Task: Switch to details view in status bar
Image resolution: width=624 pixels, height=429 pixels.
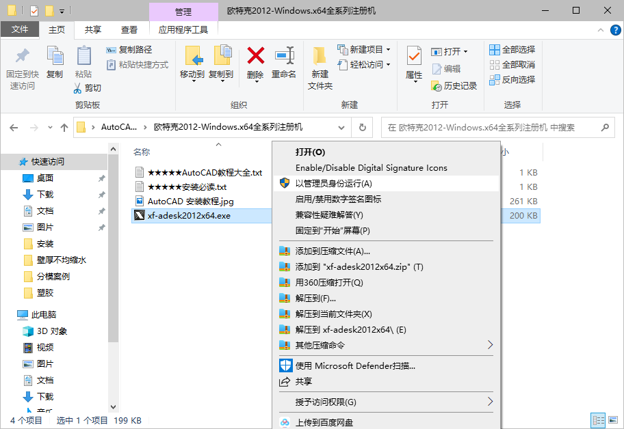Action: [598, 419]
